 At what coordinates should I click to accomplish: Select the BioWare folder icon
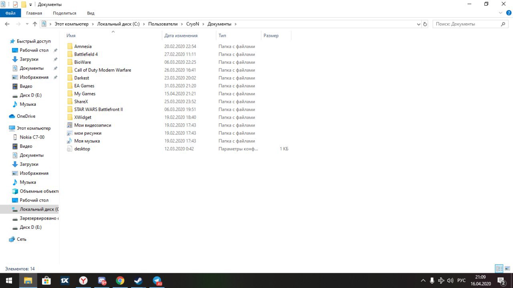point(70,62)
